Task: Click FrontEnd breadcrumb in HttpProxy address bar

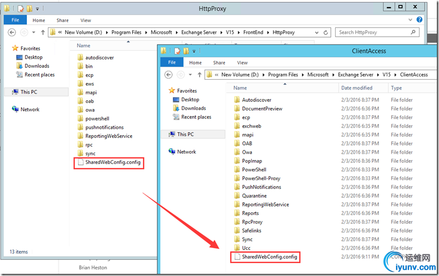Action: click(253, 32)
